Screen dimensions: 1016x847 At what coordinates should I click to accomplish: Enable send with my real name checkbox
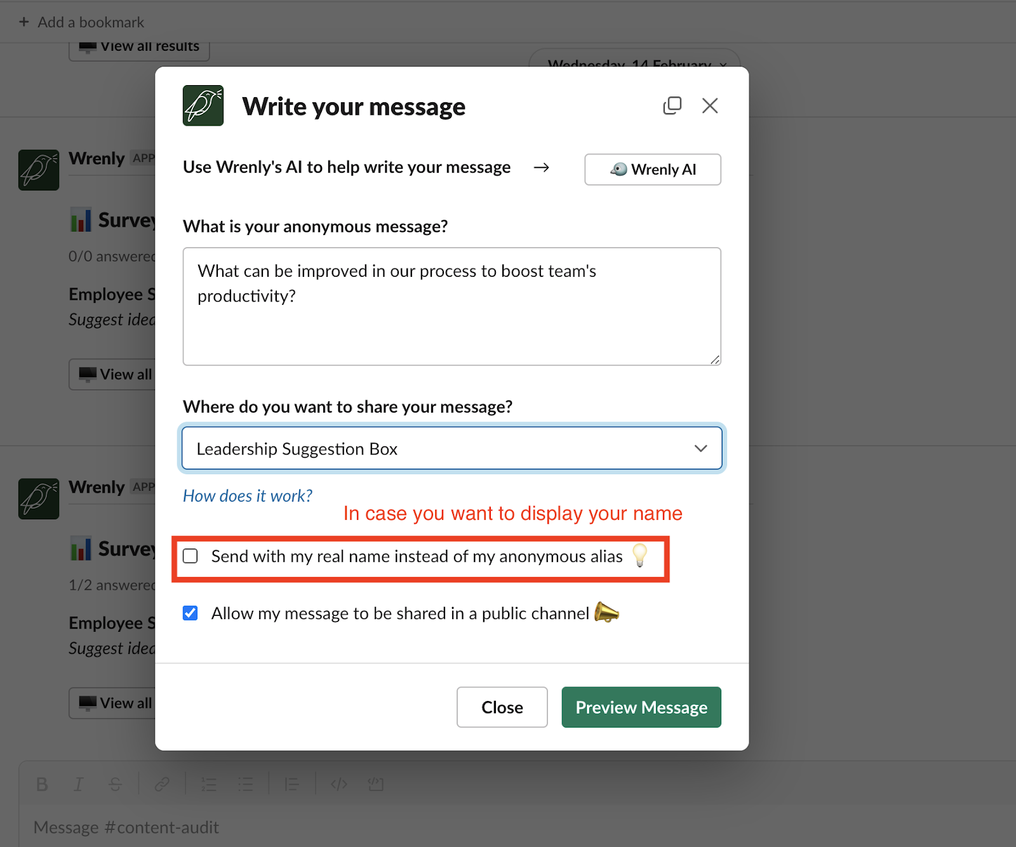click(x=190, y=556)
